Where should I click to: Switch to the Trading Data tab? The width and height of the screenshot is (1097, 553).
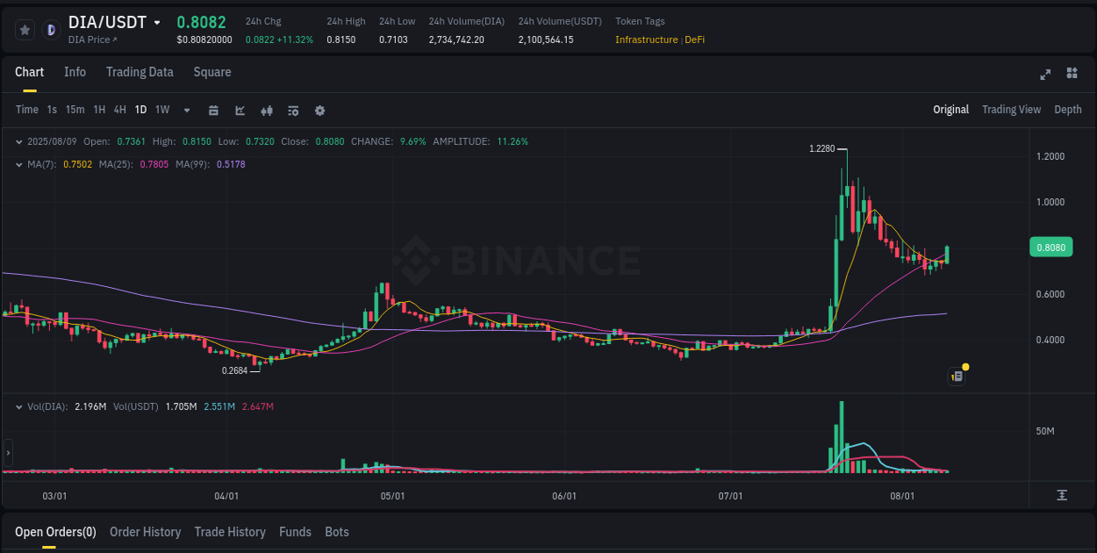coord(140,72)
